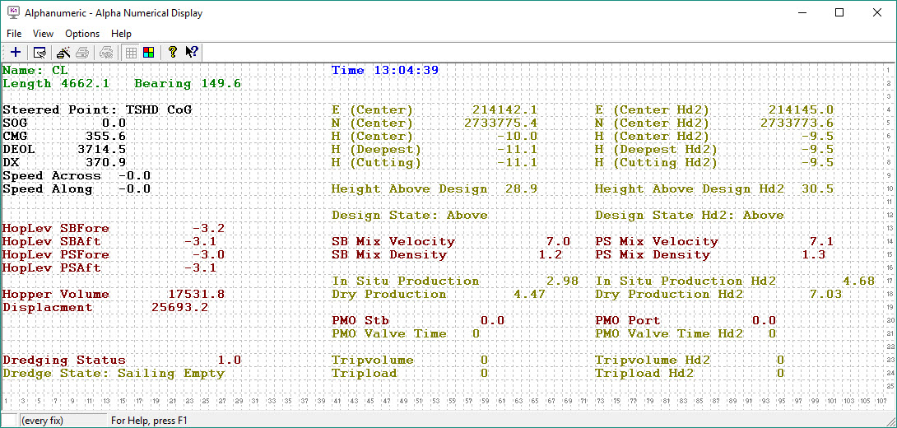This screenshot has height=428, width=897.
Task: Click the yellow question mark help icon
Action: click(x=172, y=53)
